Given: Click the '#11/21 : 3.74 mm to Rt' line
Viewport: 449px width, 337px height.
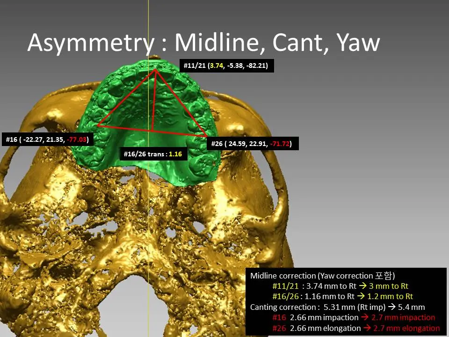Looking at the screenshot, I should click(x=340, y=286).
